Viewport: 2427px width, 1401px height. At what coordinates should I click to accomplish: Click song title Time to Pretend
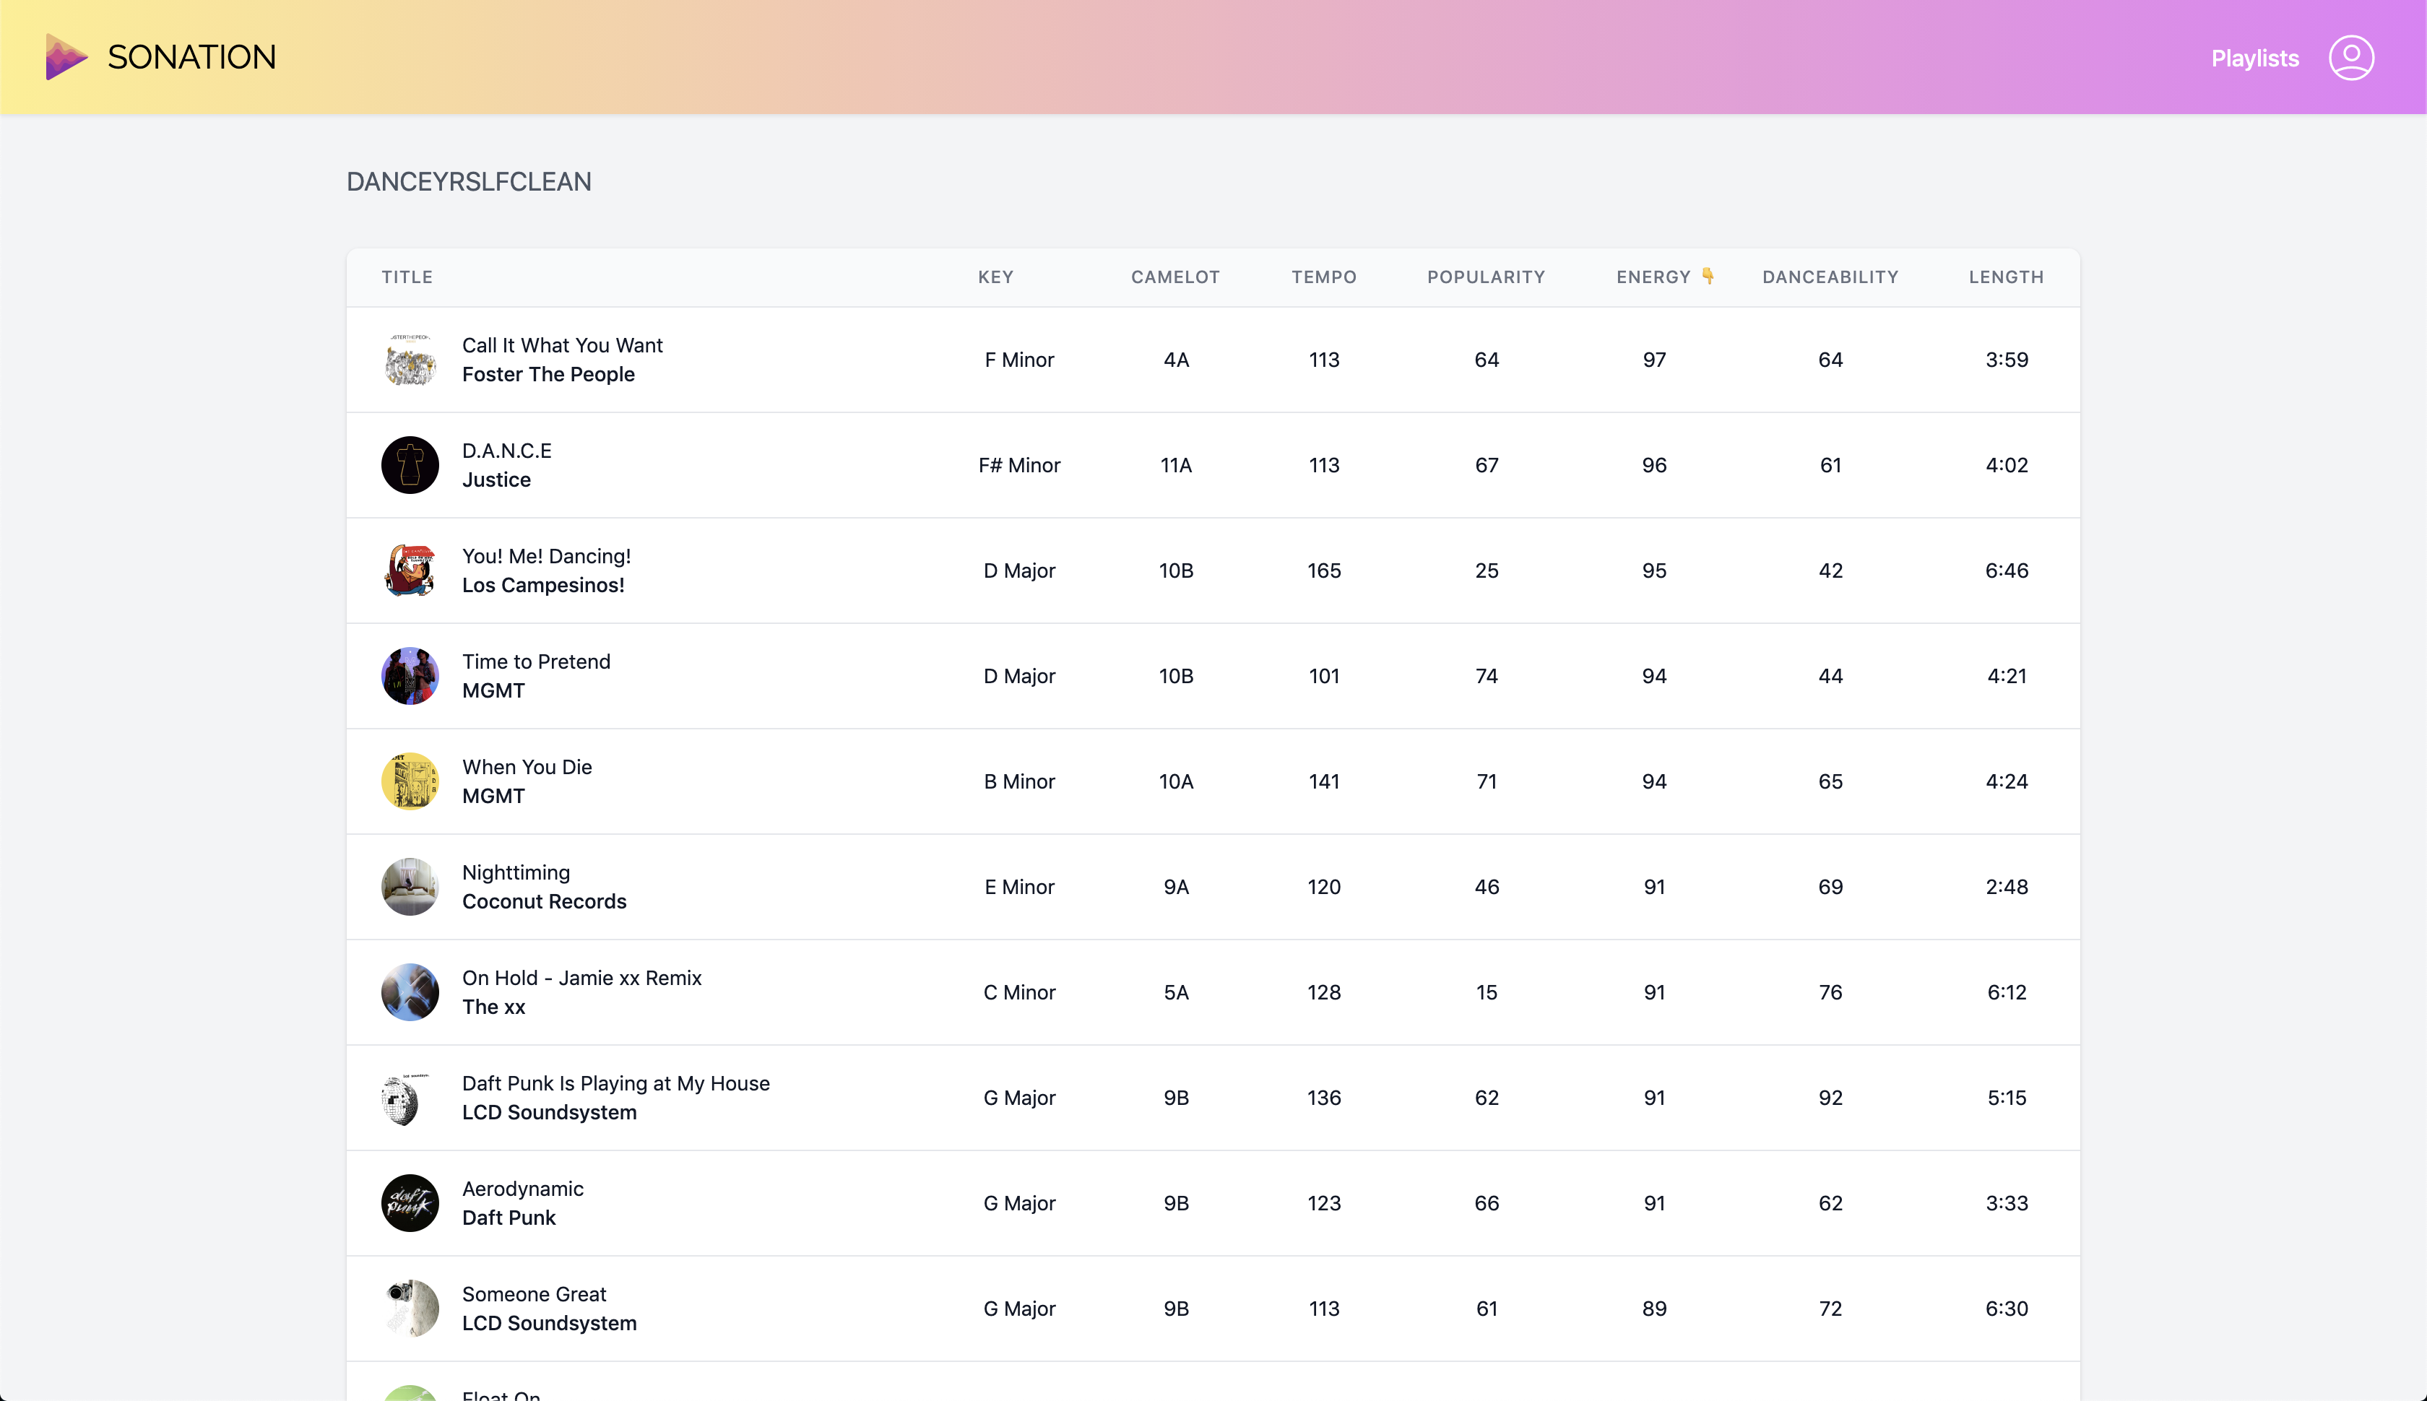(x=536, y=661)
